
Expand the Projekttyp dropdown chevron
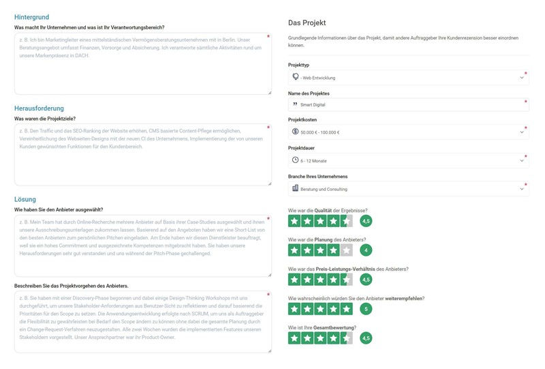pyautogui.click(x=522, y=78)
